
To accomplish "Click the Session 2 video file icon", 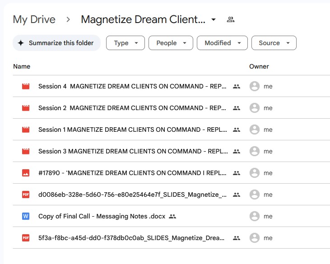I will click(x=26, y=108).
